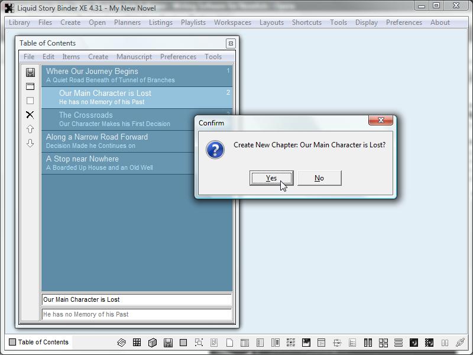Screen dimensions: 473x355
Task: Toggle the Table of Contents taskbar checkbox
Action: [x=12, y=342]
